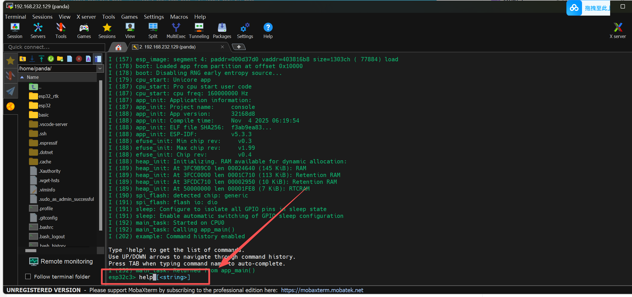Open the mobaxterm.mobatek.net link
This screenshot has height=297, width=632.
(x=322, y=290)
